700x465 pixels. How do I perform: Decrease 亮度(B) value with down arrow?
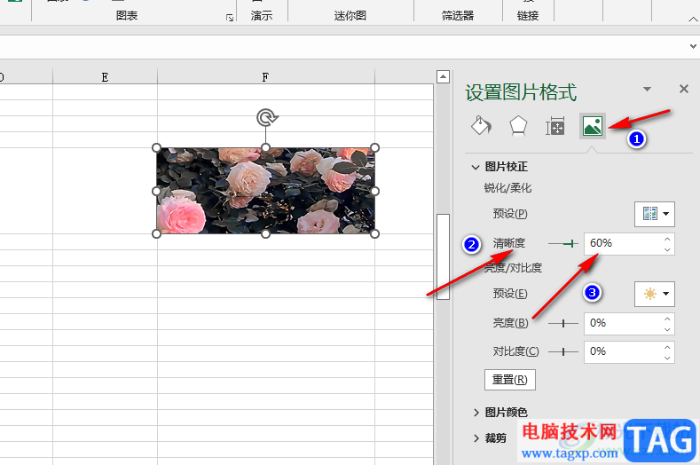pos(667,329)
